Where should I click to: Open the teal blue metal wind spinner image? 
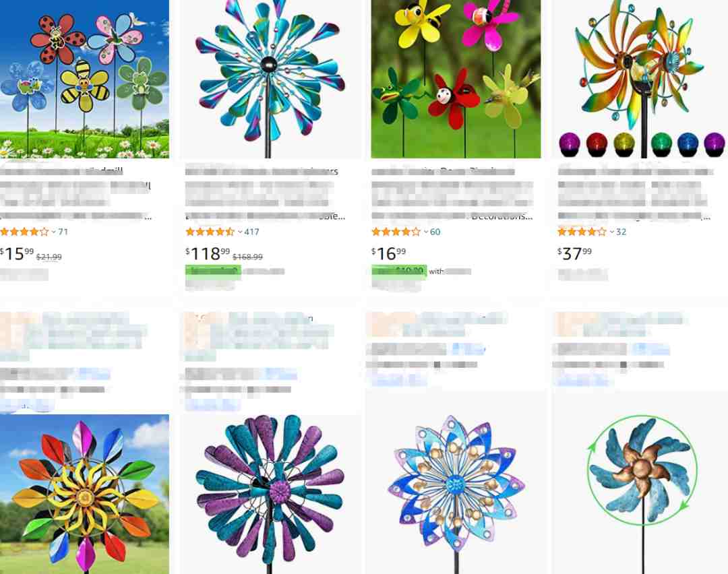point(270,79)
